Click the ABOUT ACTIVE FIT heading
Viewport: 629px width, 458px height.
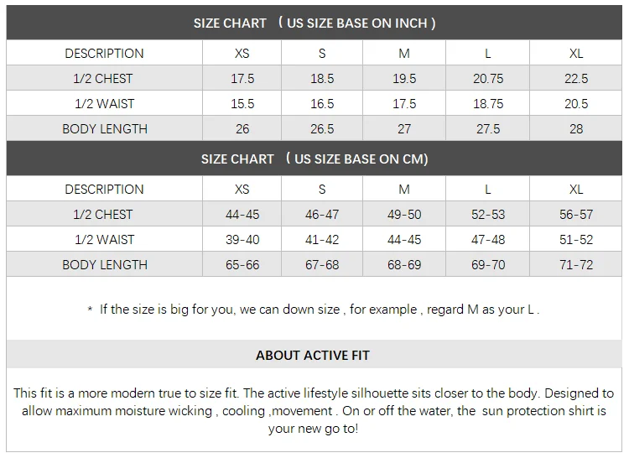pos(314,356)
